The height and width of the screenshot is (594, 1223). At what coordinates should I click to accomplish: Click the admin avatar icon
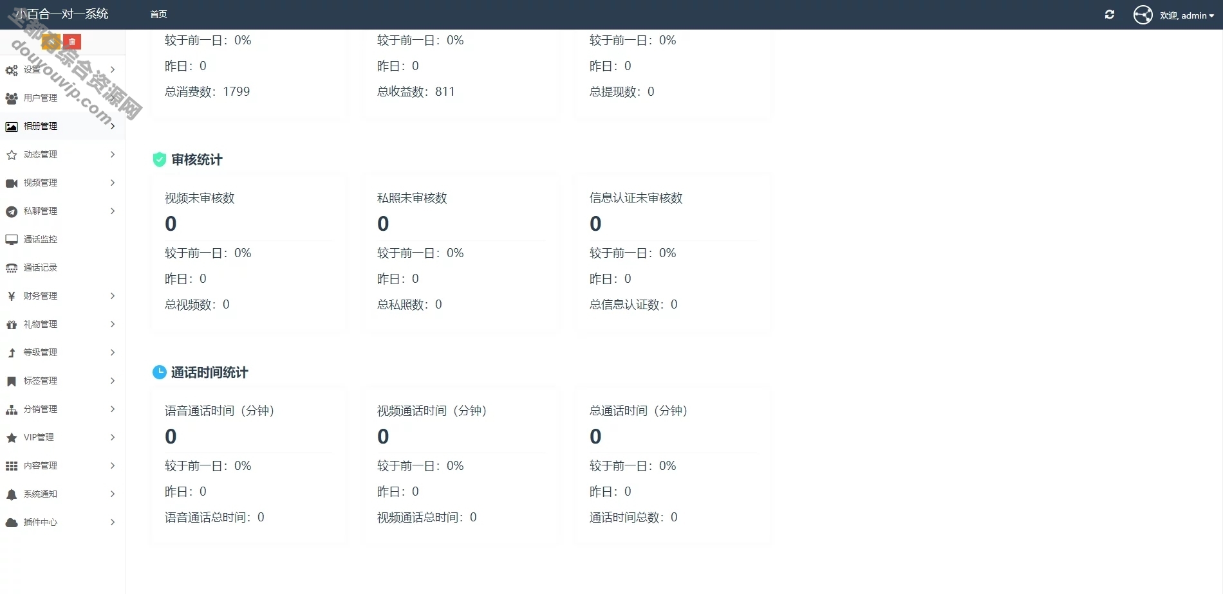tap(1143, 15)
